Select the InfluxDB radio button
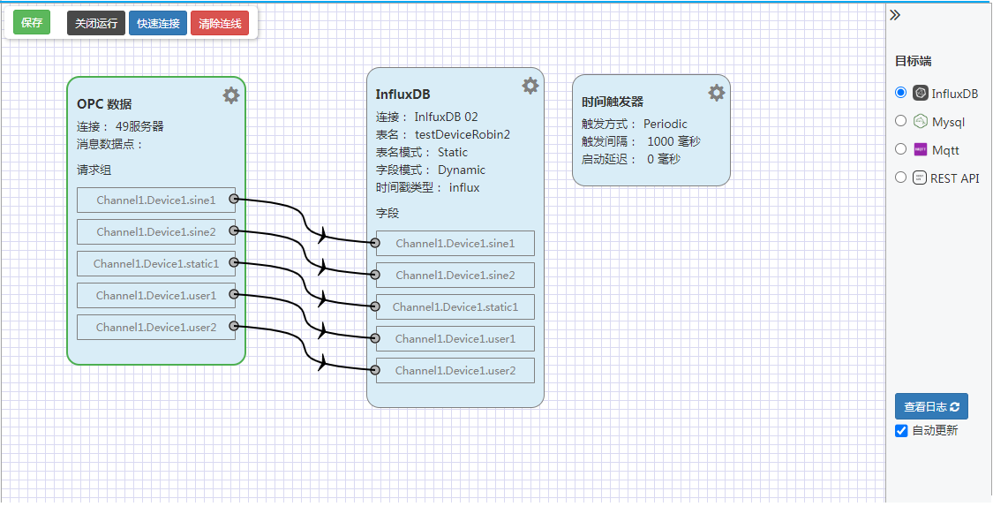The height and width of the screenshot is (514, 993). pyautogui.click(x=901, y=93)
